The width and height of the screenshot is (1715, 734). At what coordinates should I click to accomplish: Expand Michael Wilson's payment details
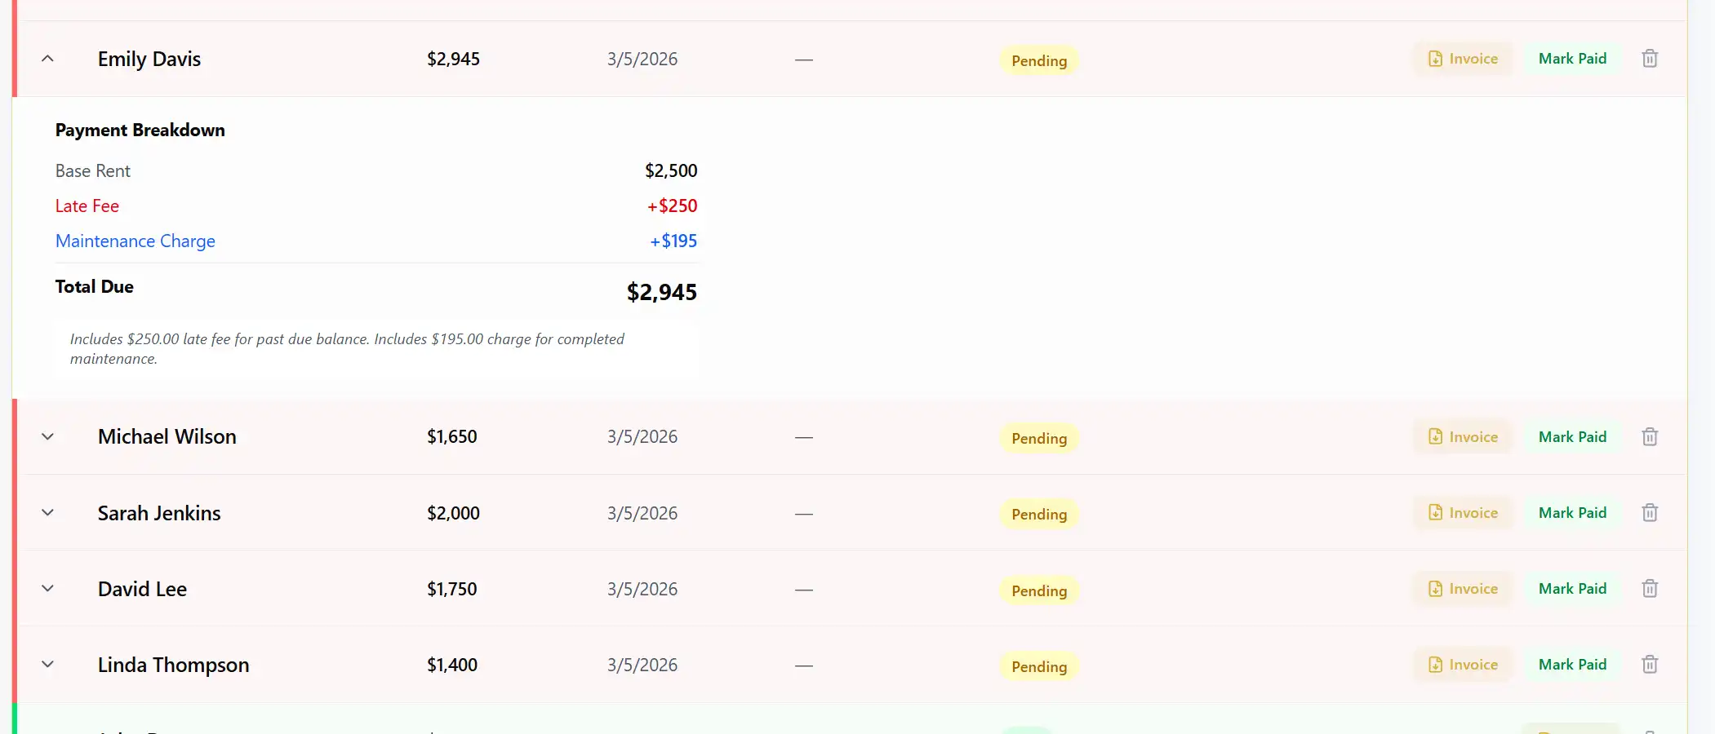47,436
